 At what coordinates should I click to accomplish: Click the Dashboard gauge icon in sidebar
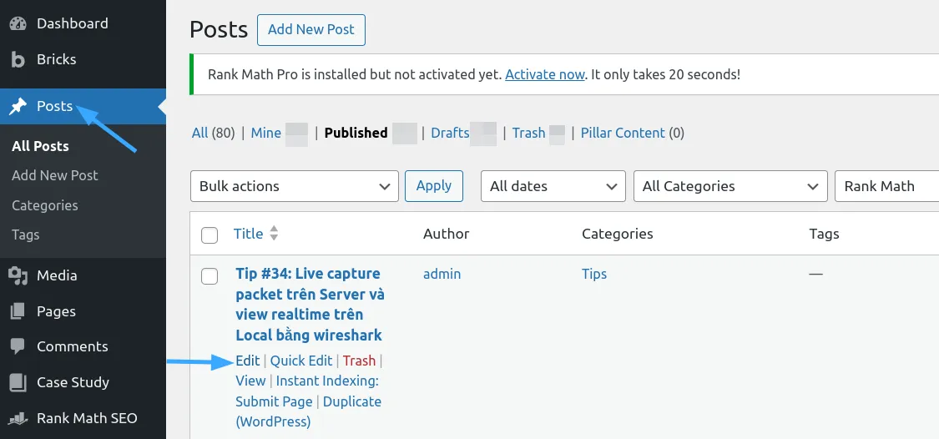click(18, 23)
